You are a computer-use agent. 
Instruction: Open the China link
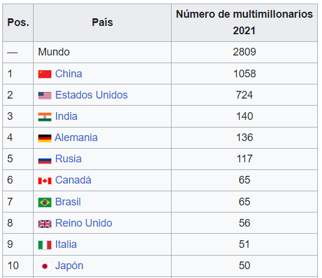click(68, 74)
